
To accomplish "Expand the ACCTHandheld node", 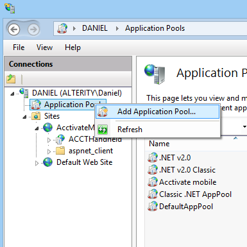I will tap(49, 140).
